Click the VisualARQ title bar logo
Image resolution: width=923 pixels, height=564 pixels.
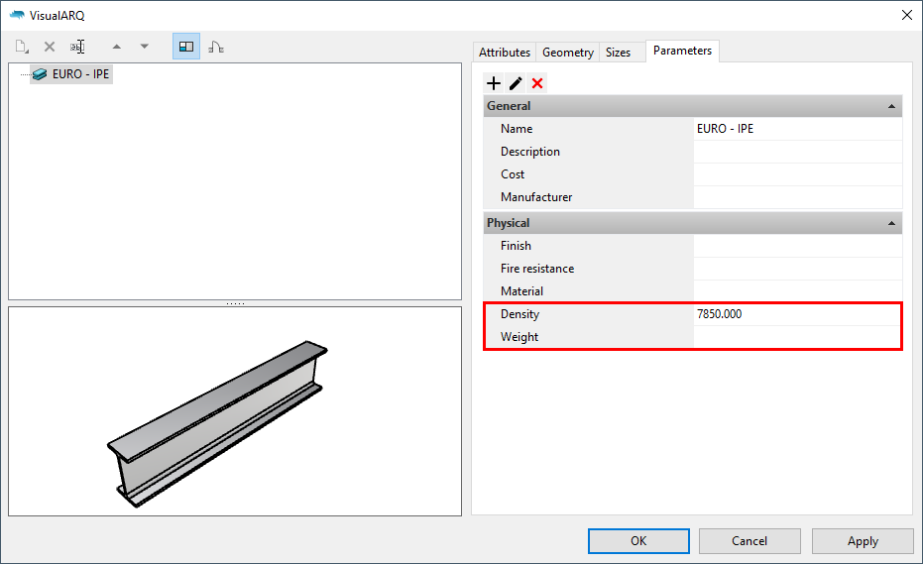(17, 15)
